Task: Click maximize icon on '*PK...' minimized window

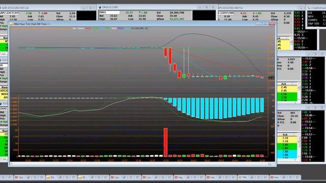Action: 259,177
